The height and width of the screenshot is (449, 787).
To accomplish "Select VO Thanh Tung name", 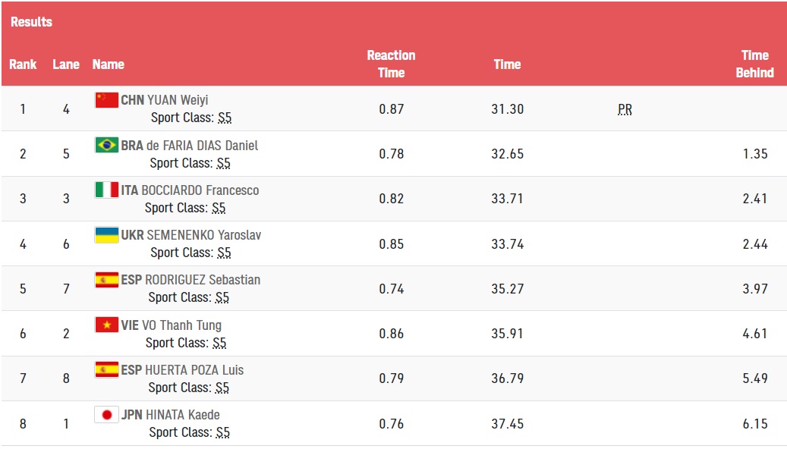I will [x=181, y=325].
